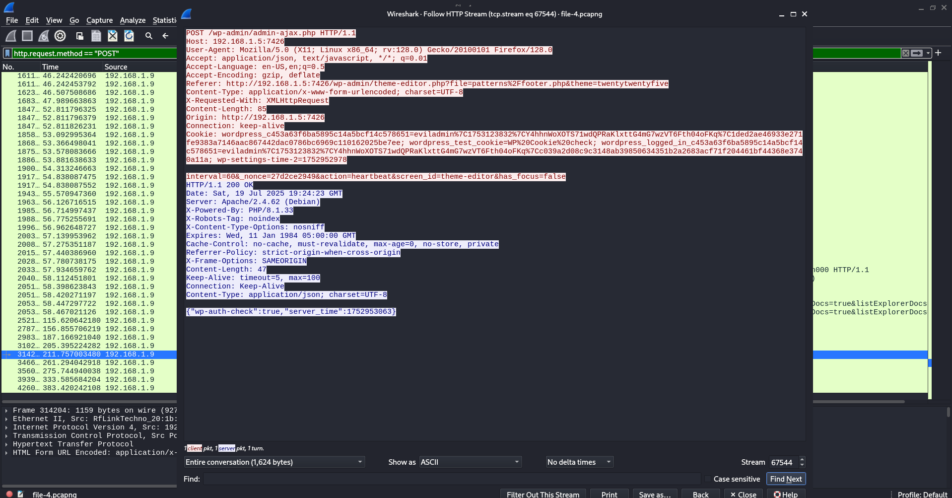The height and width of the screenshot is (498, 952).
Task: Start capturing packets with shark fin icon
Action: click(x=11, y=36)
